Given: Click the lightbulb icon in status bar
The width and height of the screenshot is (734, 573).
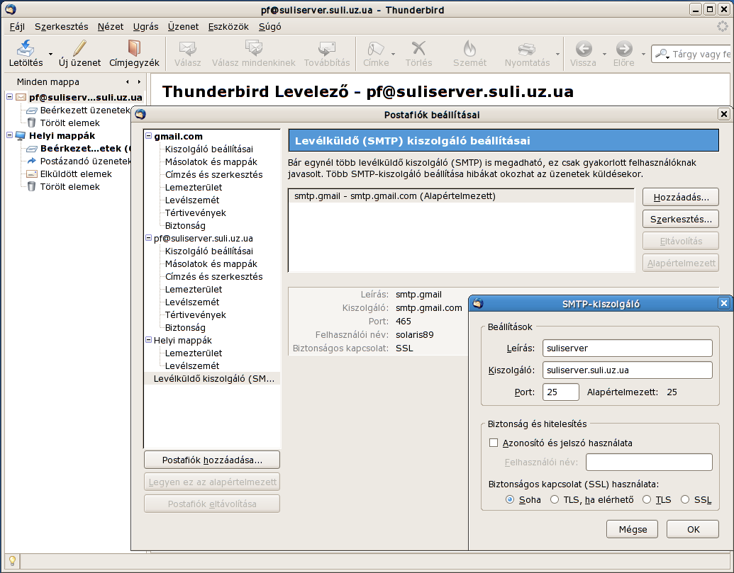Looking at the screenshot, I should 12,560.
